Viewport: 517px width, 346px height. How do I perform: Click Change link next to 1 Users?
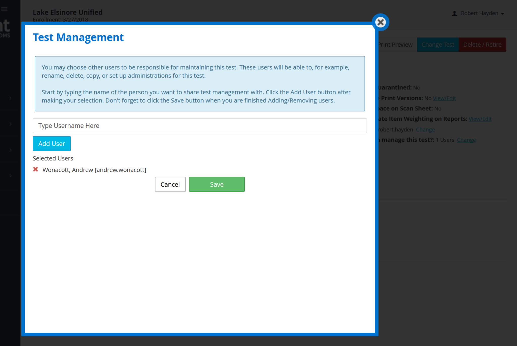[x=466, y=140]
